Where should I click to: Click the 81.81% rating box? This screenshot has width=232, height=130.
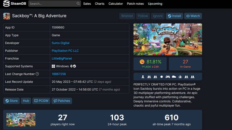point(150,64)
